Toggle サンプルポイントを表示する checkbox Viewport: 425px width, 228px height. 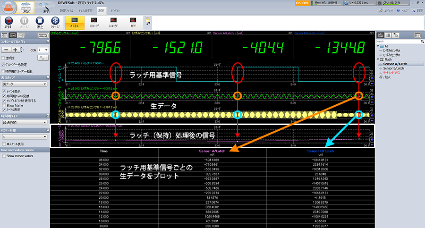4,101
